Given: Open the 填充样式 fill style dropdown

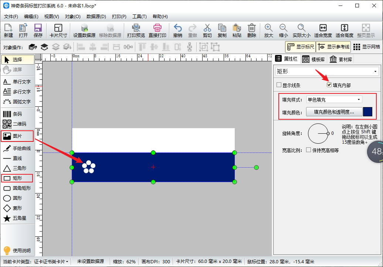Looking at the screenshot, I should tap(334, 100).
